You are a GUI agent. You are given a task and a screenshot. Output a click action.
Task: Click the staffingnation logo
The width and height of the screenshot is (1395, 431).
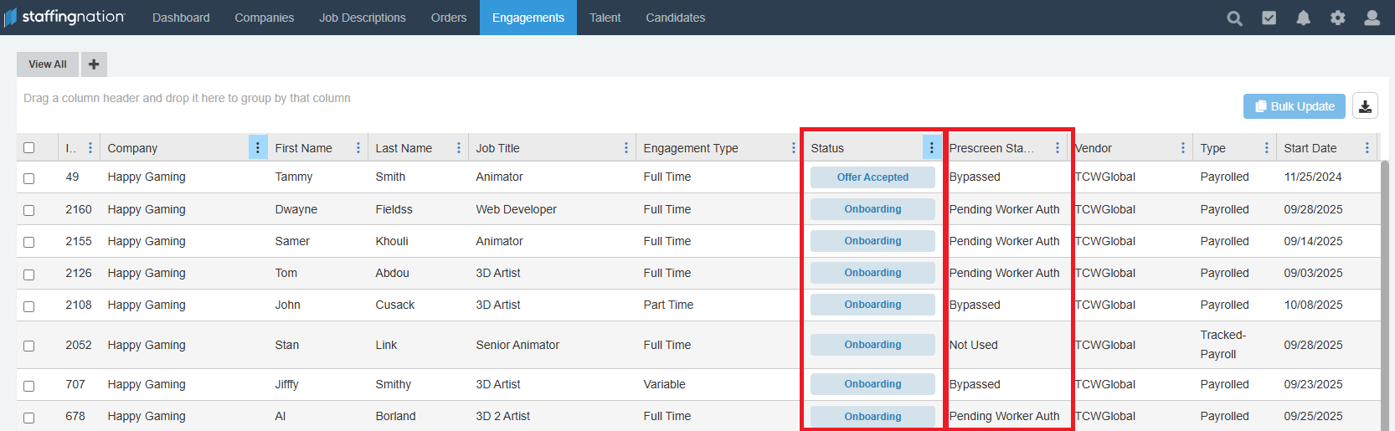[65, 18]
